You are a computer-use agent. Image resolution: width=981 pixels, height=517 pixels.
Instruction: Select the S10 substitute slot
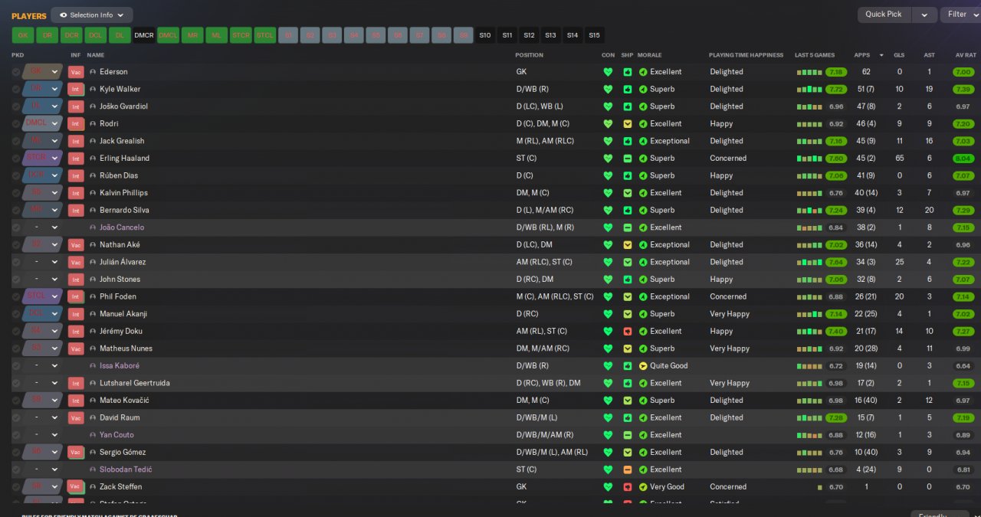pos(485,35)
